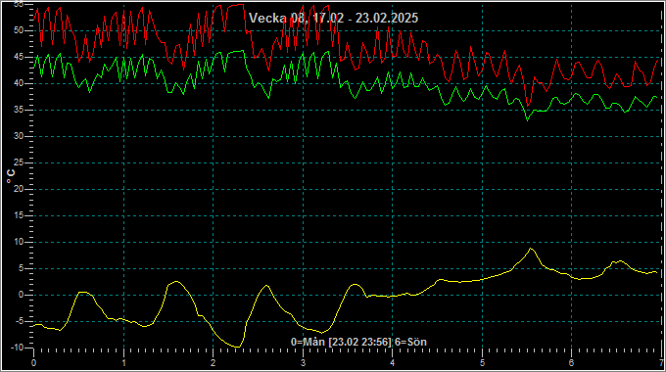Click the °C y-axis unit label
The height and width of the screenshot is (372, 666).
point(11,176)
